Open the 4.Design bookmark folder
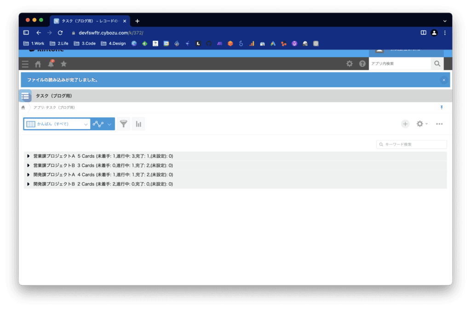The height and width of the screenshot is (310, 471). 113,44
